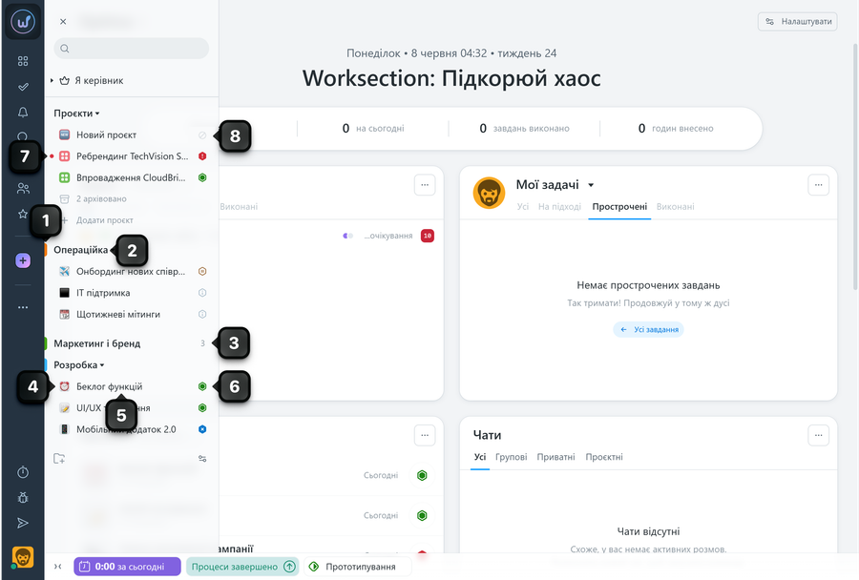Click the project search field

[x=132, y=49]
